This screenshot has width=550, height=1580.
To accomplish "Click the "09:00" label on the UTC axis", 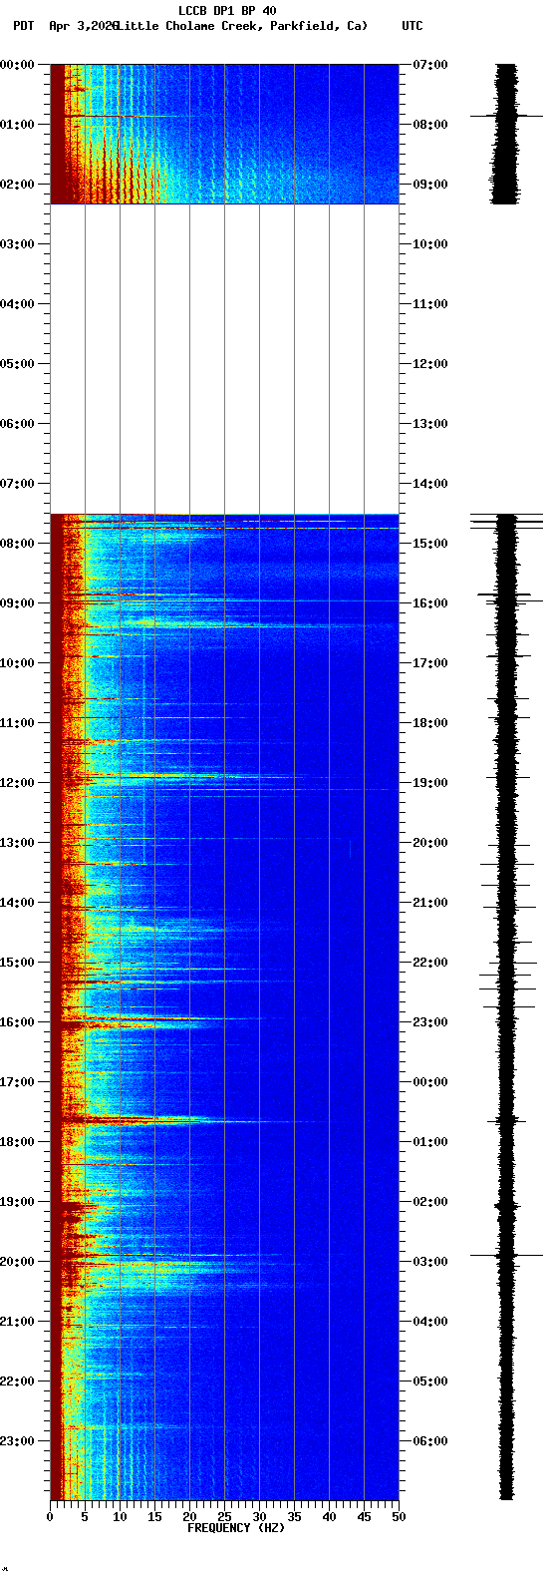I will point(430,185).
